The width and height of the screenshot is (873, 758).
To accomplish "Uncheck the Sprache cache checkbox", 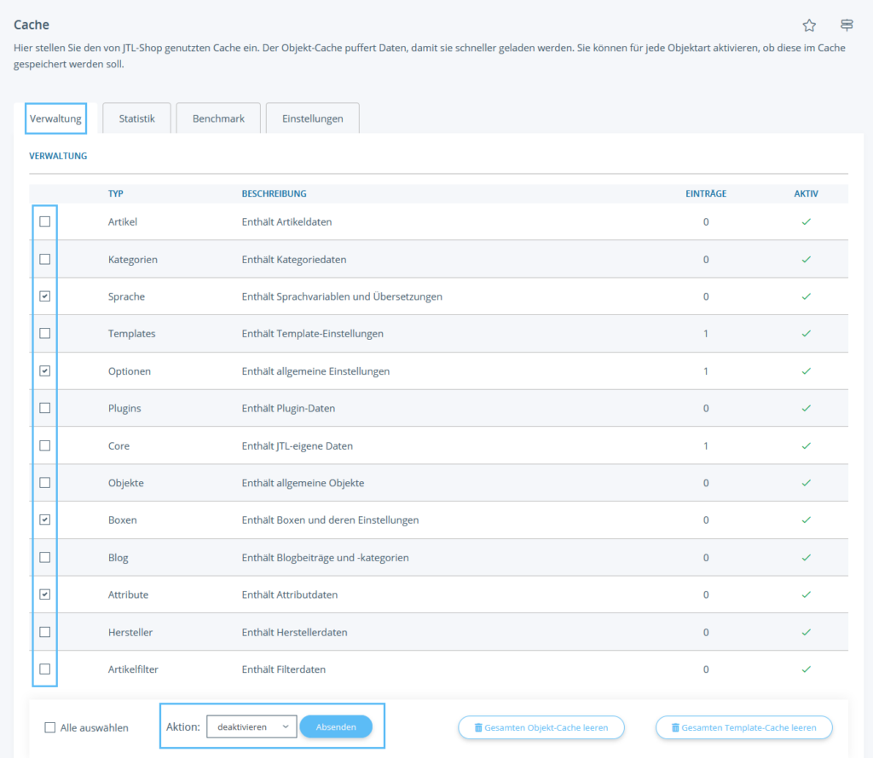I will point(45,296).
